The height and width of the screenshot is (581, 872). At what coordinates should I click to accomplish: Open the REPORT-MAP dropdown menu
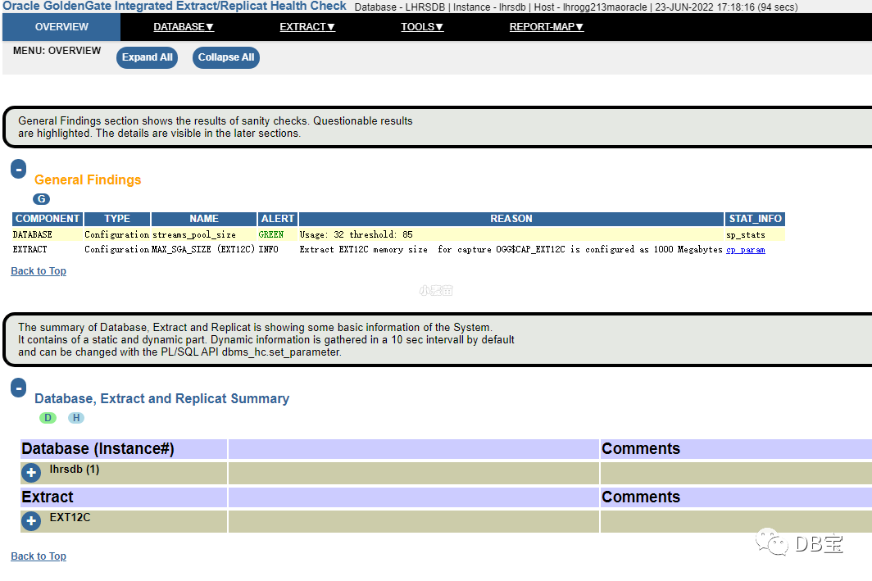point(546,27)
